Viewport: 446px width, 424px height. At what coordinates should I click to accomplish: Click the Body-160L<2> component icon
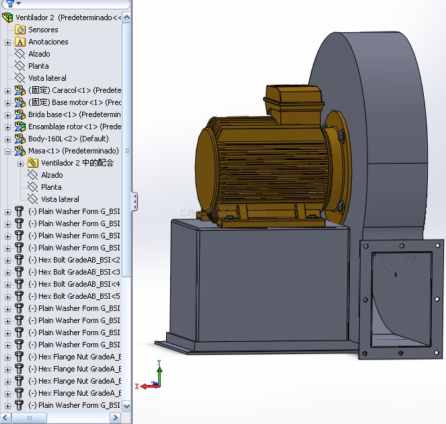pos(20,139)
